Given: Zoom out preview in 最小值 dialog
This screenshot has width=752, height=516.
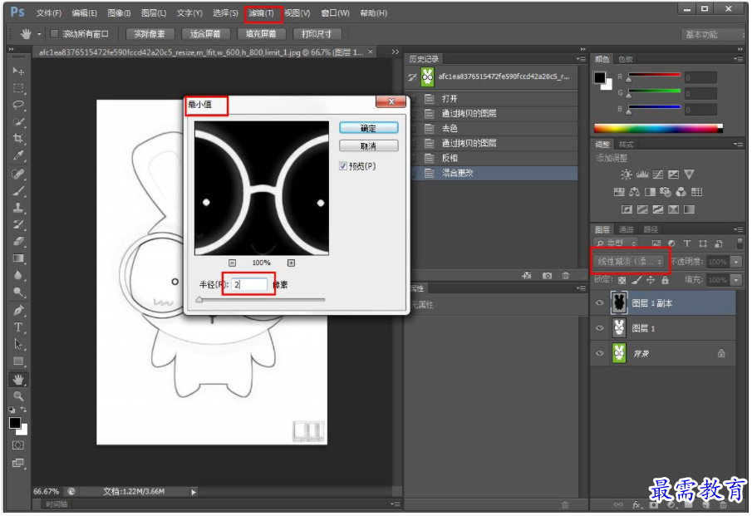Looking at the screenshot, I should (232, 263).
